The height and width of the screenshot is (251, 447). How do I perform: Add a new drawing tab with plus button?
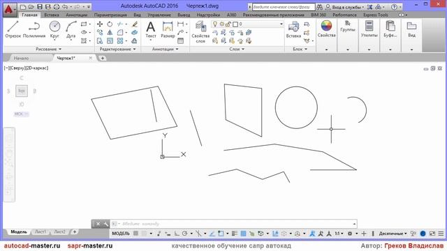tap(102, 58)
